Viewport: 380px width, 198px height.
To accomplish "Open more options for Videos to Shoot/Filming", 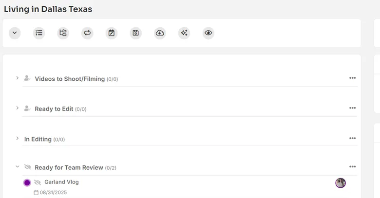I will tap(352, 78).
